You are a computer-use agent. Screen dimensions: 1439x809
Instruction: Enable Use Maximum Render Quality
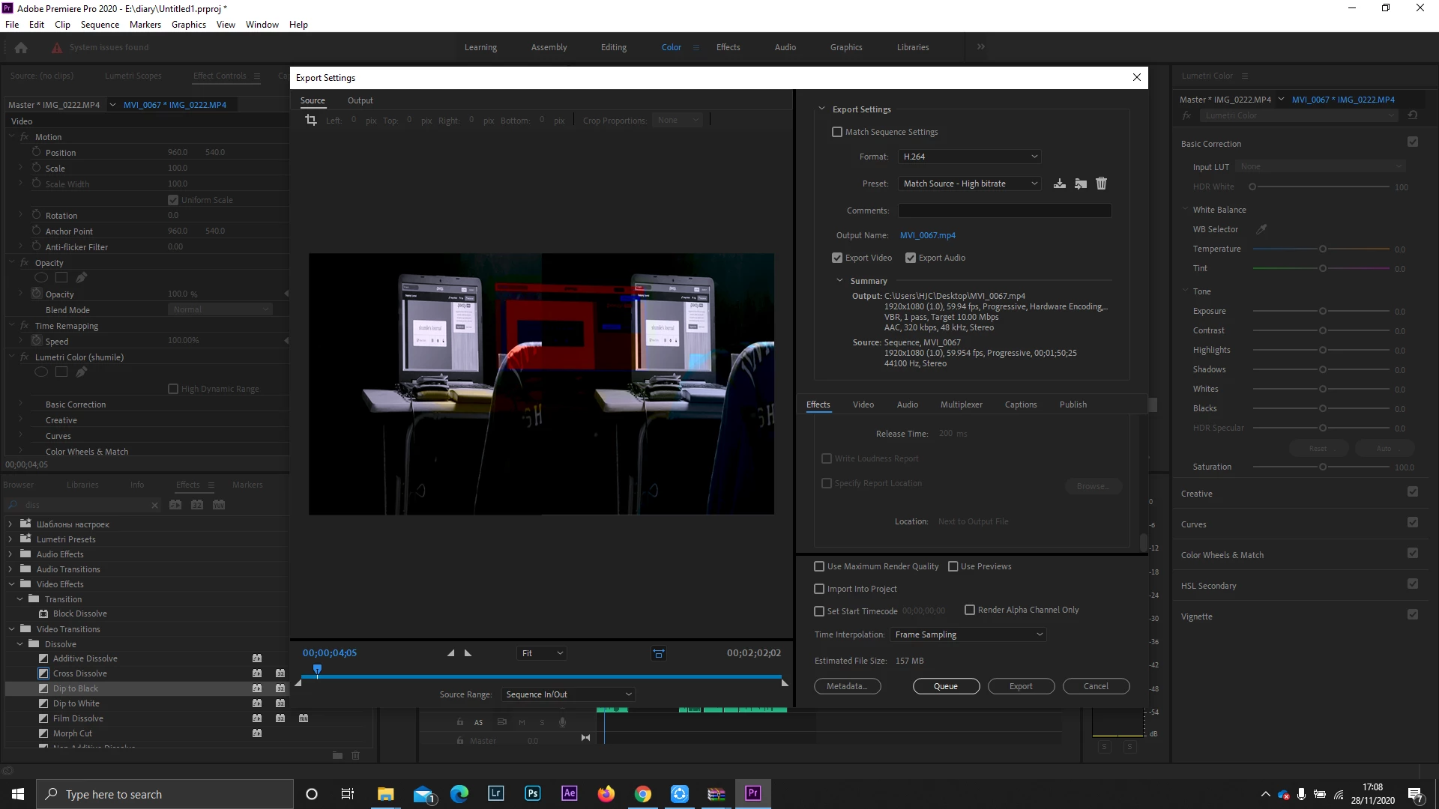tap(819, 566)
